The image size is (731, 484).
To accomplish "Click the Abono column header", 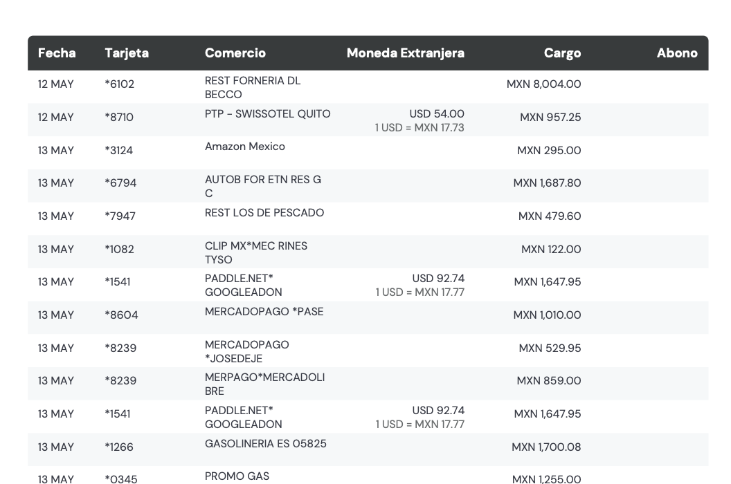I will pos(677,53).
